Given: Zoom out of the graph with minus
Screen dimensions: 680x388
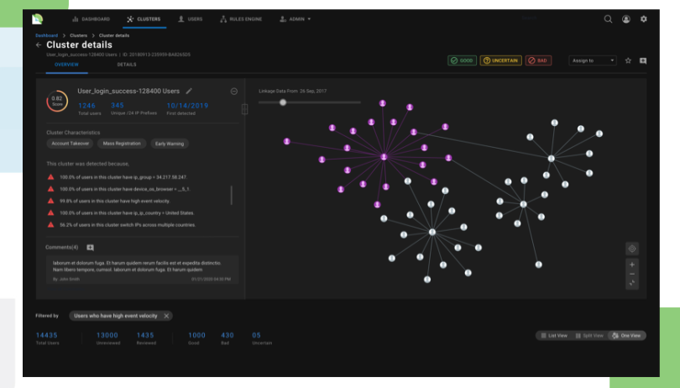Looking at the screenshot, I should tap(632, 274).
